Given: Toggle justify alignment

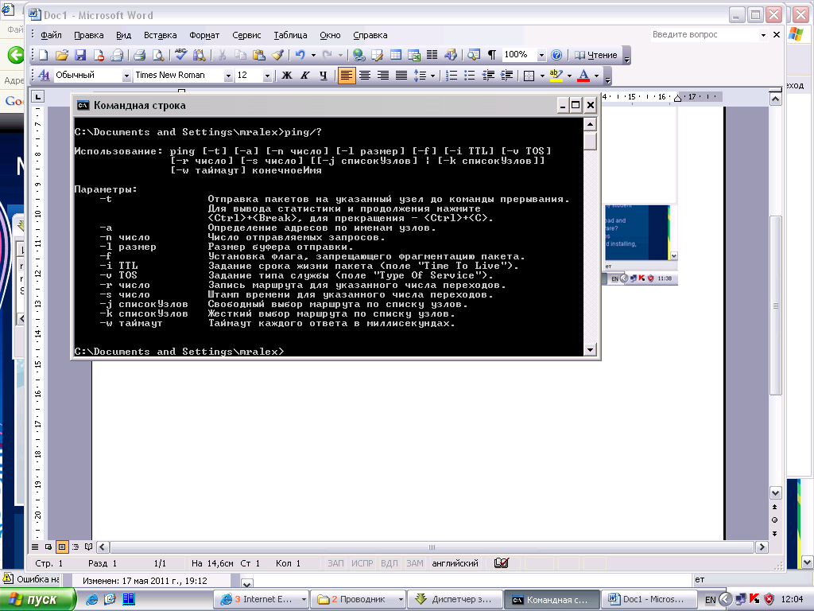Looking at the screenshot, I should click(401, 76).
